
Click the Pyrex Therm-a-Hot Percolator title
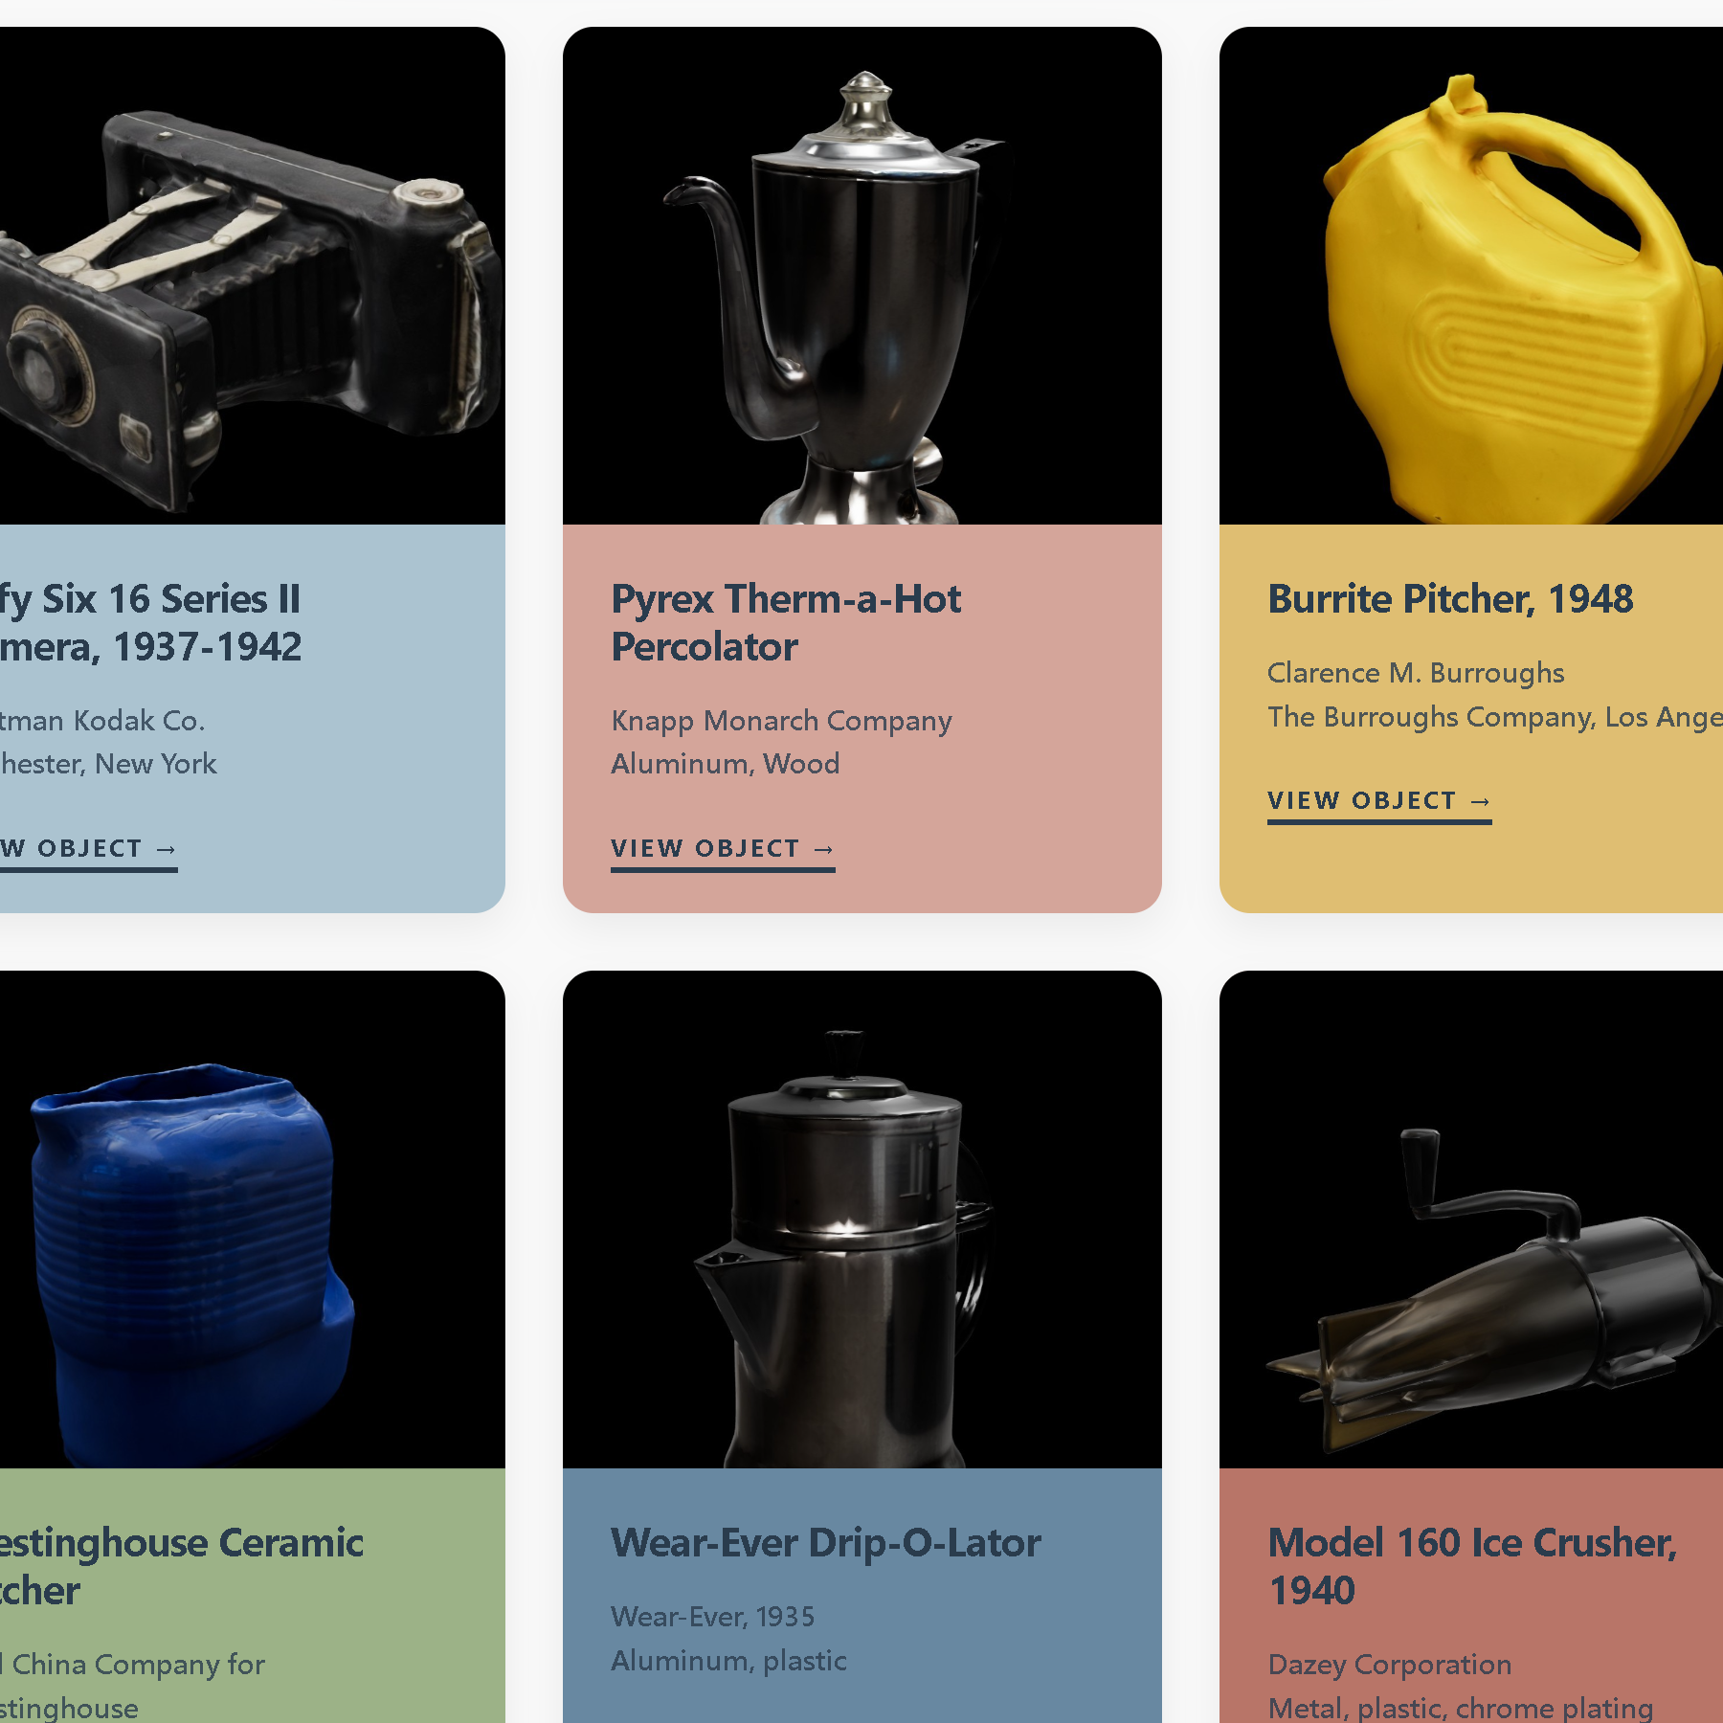point(786,623)
